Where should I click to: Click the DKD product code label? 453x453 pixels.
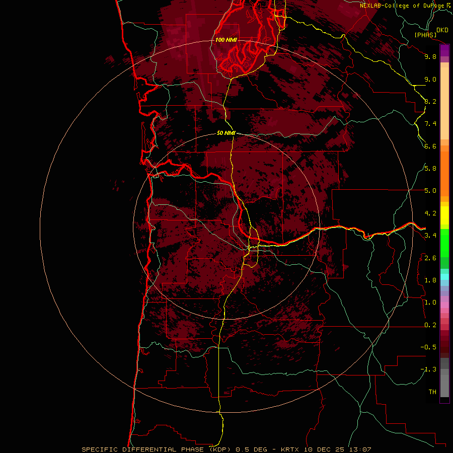pos(442,30)
